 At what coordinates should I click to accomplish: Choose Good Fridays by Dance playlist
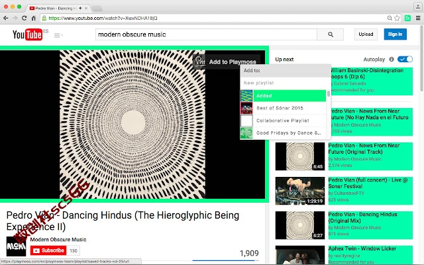(283, 133)
